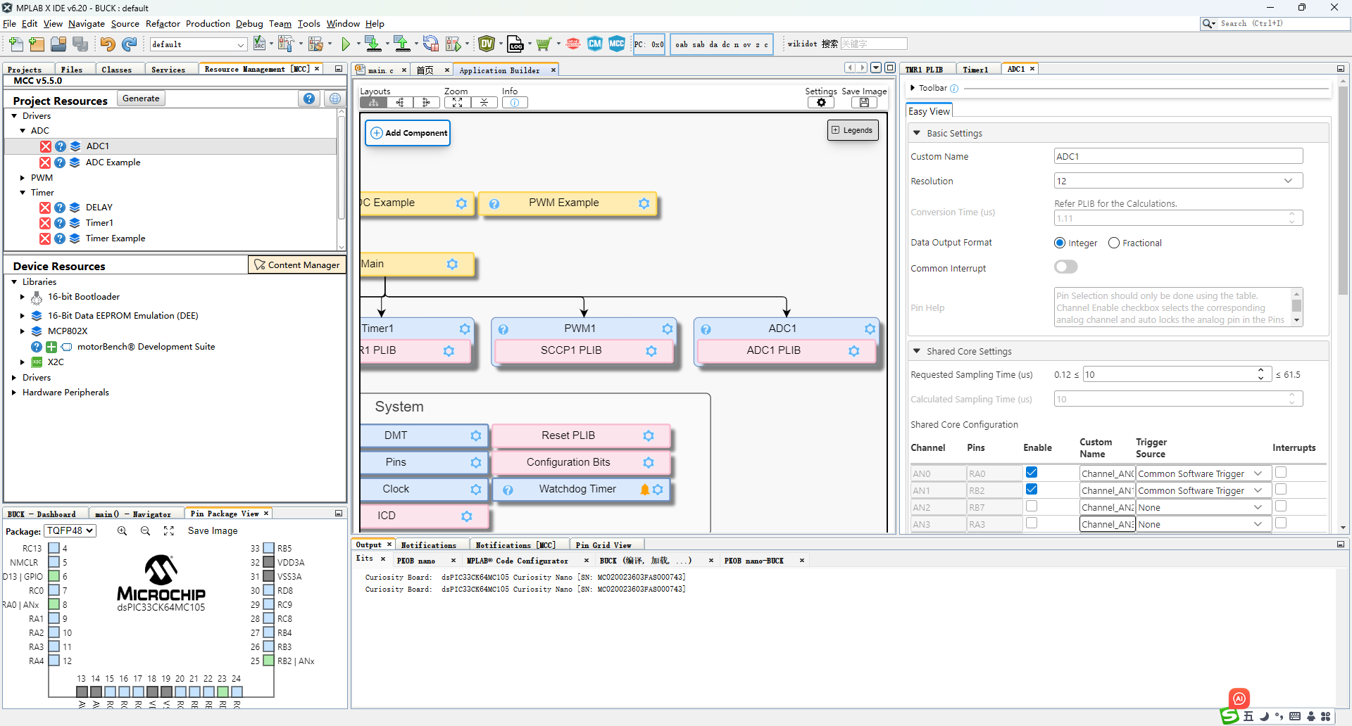Uncheck Enable checkbox for AN1 channel

click(x=1032, y=490)
